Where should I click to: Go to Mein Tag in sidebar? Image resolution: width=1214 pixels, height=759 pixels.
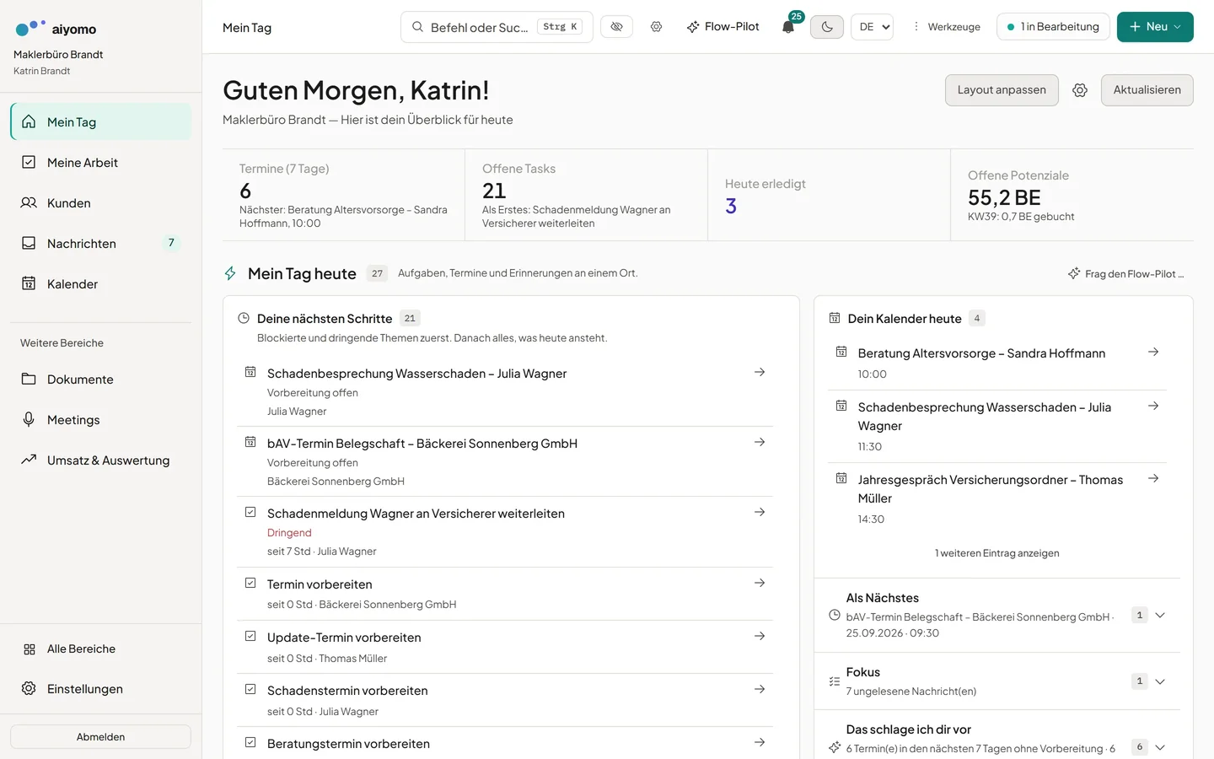coord(101,121)
